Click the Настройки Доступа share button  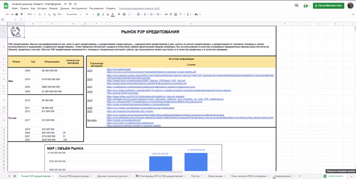pos(328,6)
